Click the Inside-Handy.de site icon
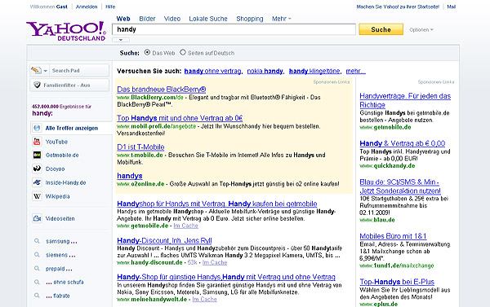 click(x=37, y=182)
